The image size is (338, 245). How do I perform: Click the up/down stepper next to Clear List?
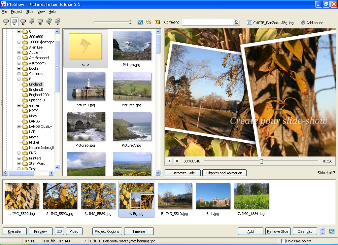[x=323, y=231]
